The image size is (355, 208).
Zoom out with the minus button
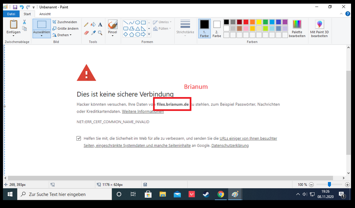click(x=311, y=185)
